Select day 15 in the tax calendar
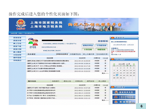This screenshot has height=109, width=146. [117, 73]
